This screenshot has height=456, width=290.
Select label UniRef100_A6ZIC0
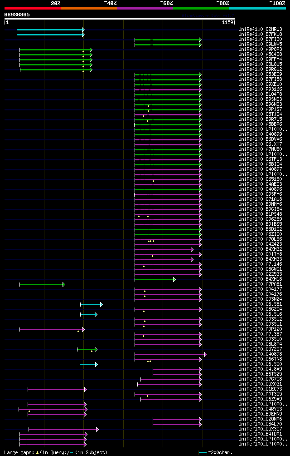coord(260,234)
